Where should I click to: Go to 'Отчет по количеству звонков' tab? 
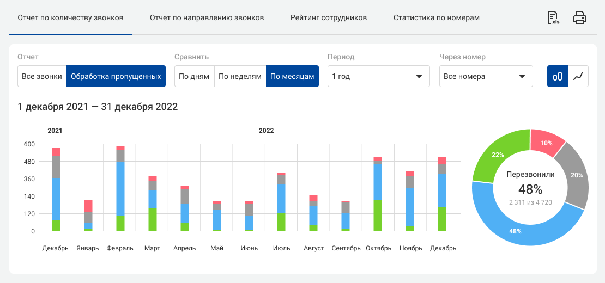(x=70, y=17)
